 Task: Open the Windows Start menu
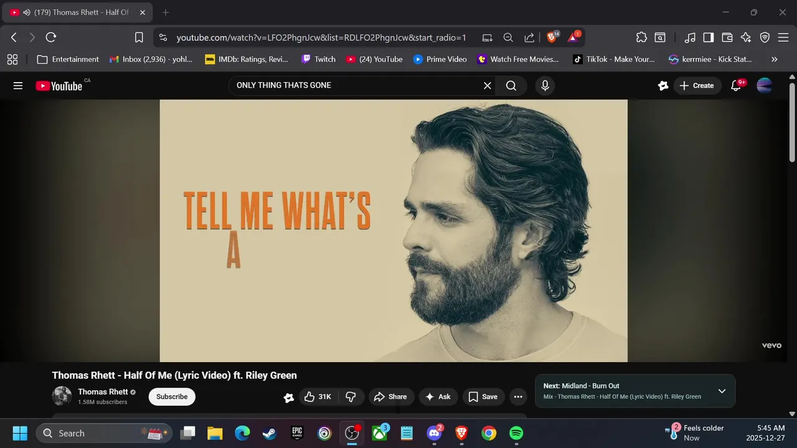tap(20, 433)
